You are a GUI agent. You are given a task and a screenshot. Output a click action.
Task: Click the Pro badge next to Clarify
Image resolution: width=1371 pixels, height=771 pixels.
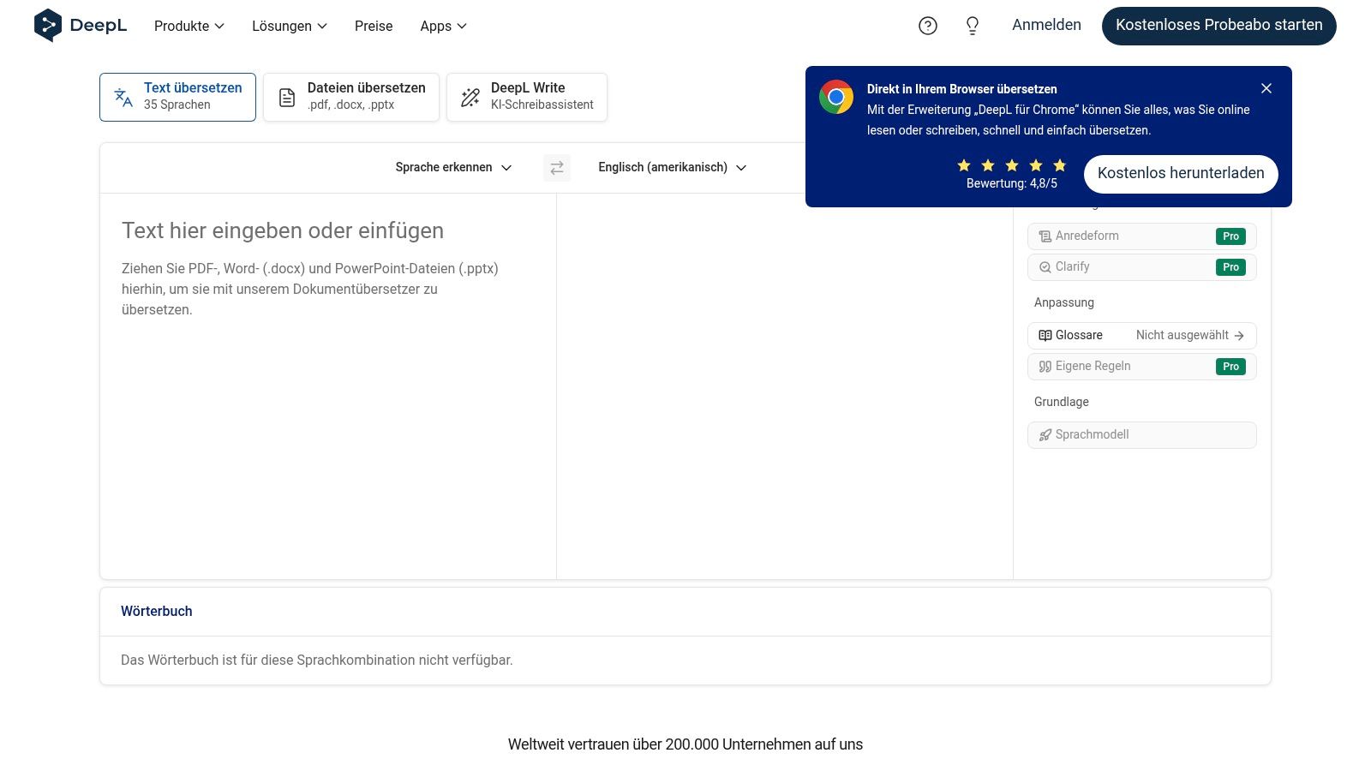(1230, 267)
